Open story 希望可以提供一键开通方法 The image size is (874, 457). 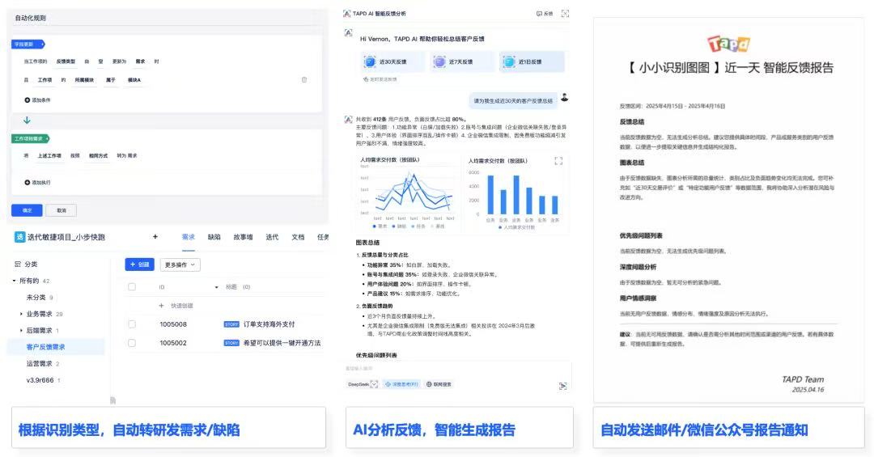pos(282,343)
